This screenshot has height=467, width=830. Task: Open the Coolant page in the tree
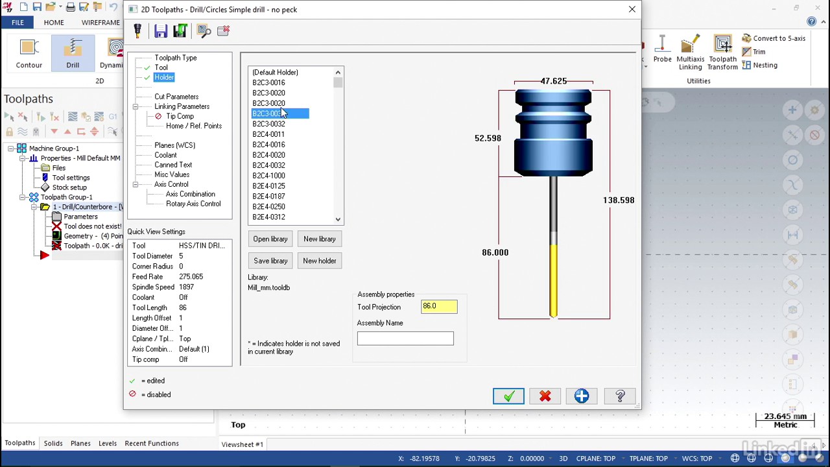tap(165, 155)
